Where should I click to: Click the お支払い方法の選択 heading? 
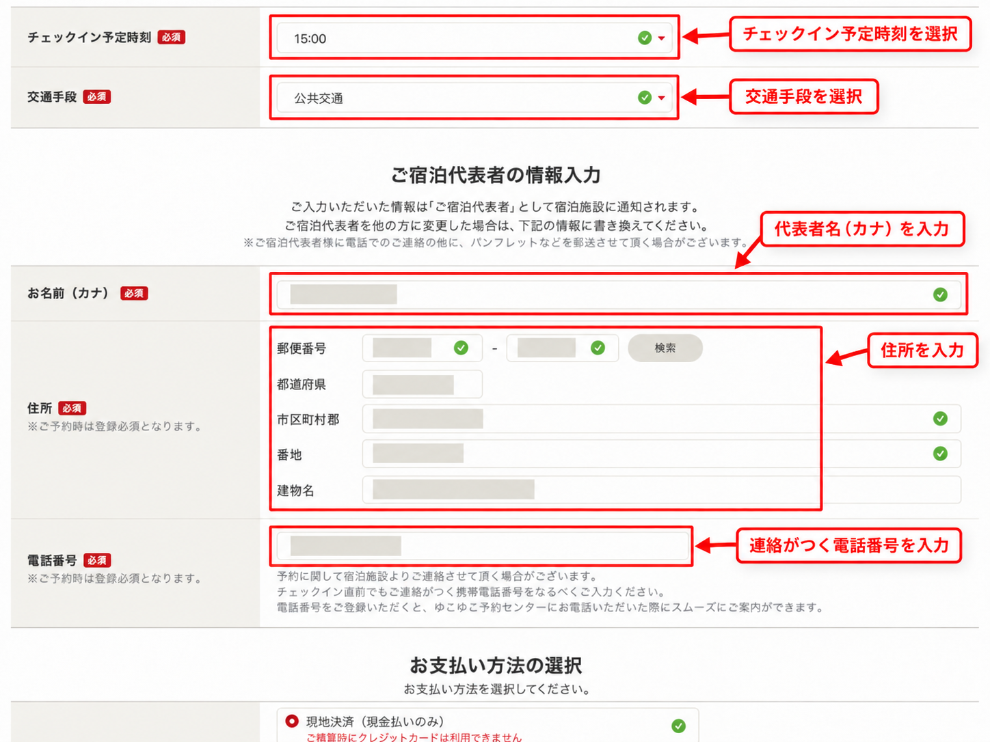[x=496, y=665]
